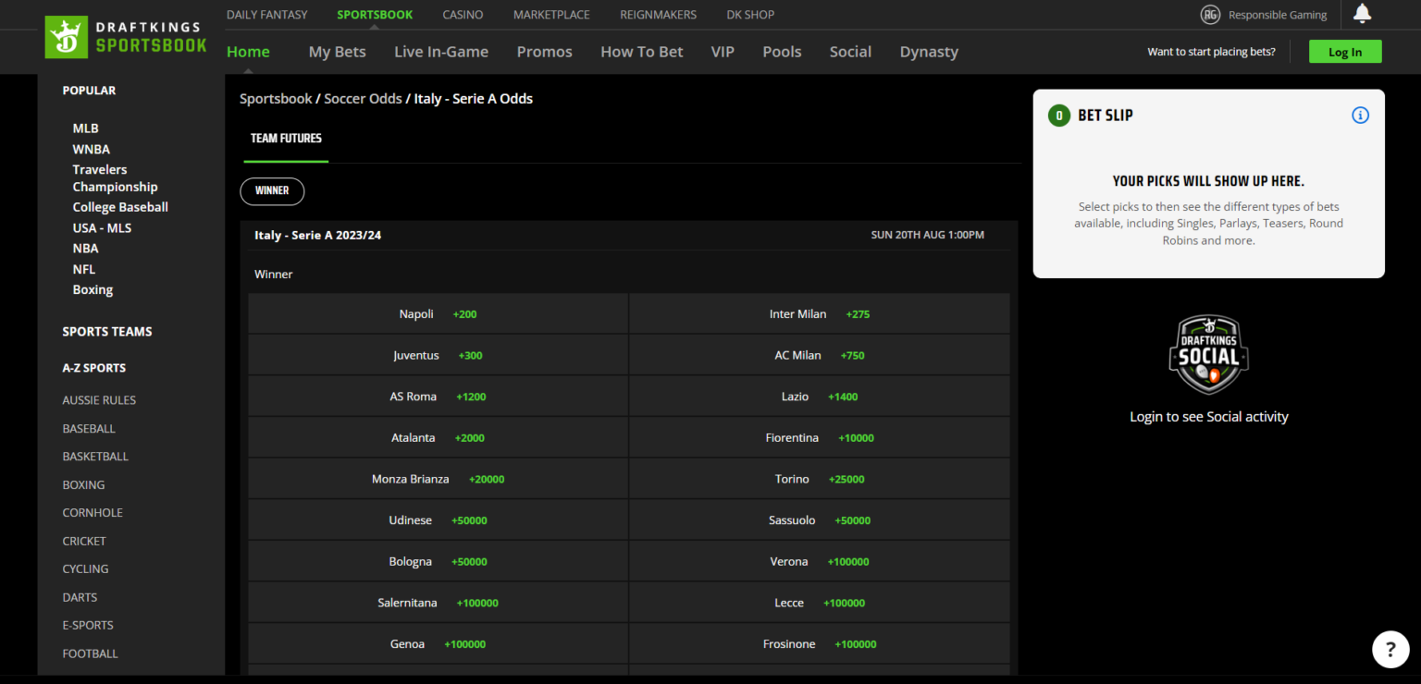Open Baseball in A-Z sports
Image resolution: width=1421 pixels, height=684 pixels.
click(x=89, y=429)
